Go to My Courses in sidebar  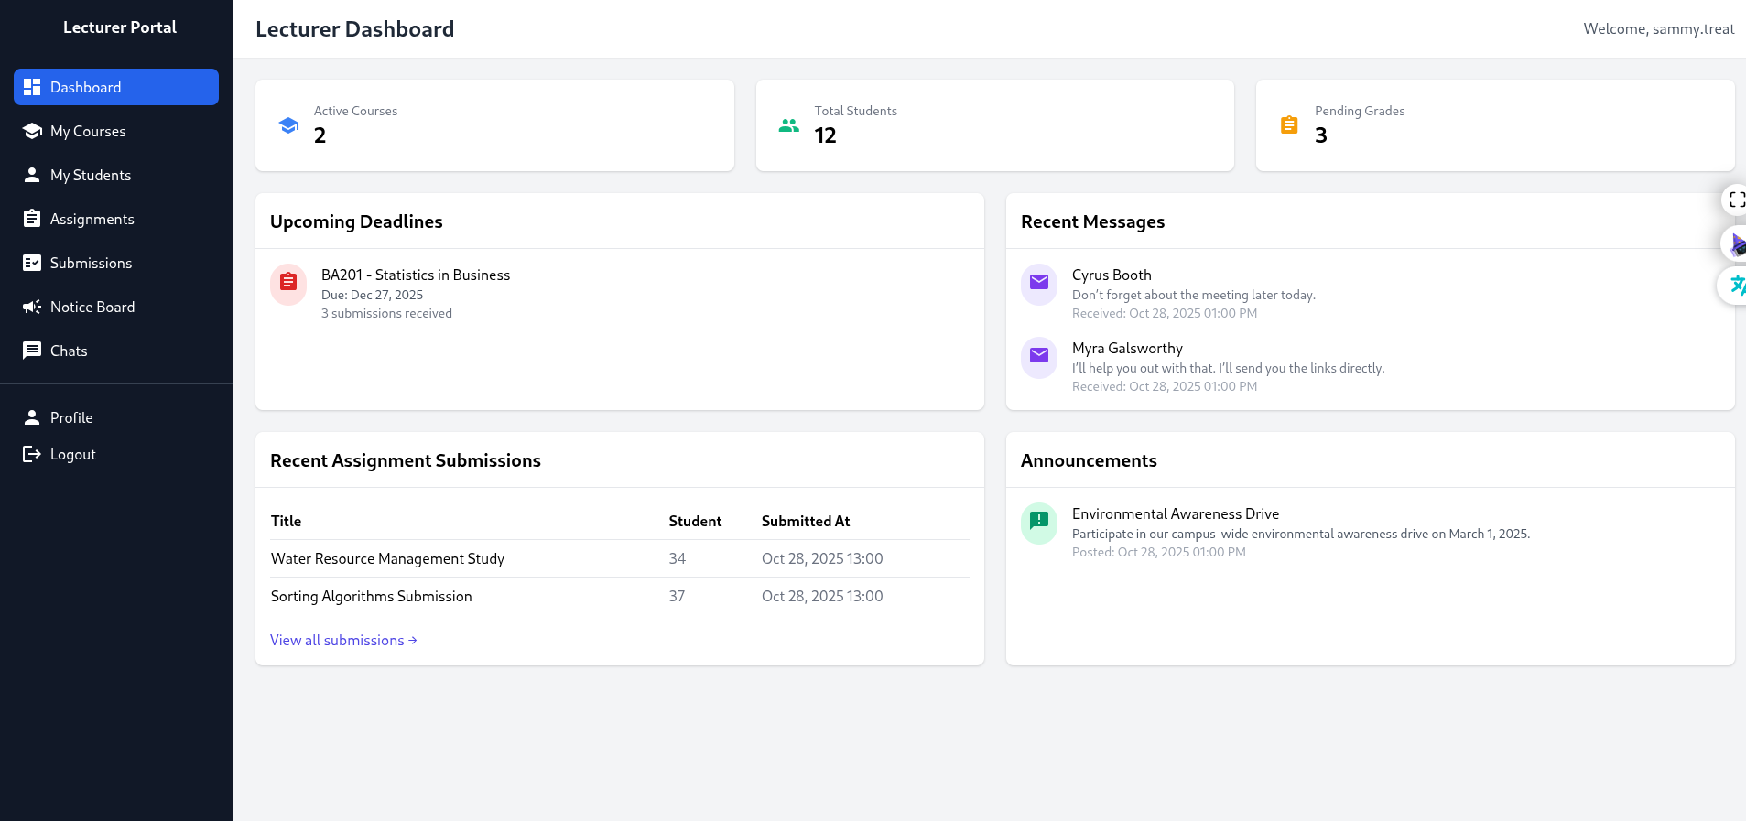point(88,131)
